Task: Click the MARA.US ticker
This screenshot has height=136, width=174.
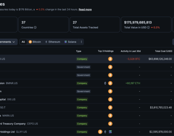Action: point(8,116)
